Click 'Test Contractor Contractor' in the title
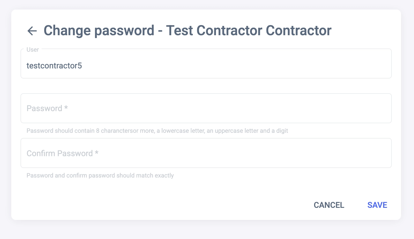 point(249,31)
